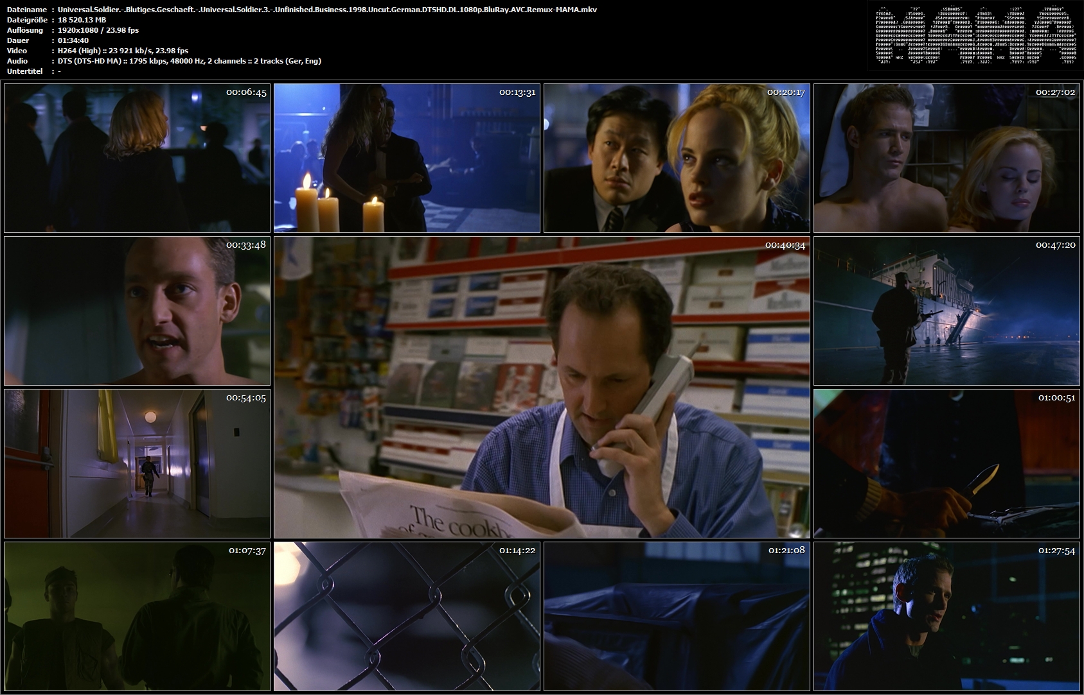Click the Untertitel label

click(x=25, y=71)
